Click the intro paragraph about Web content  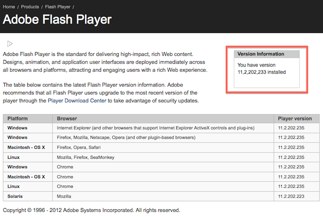coord(105,62)
